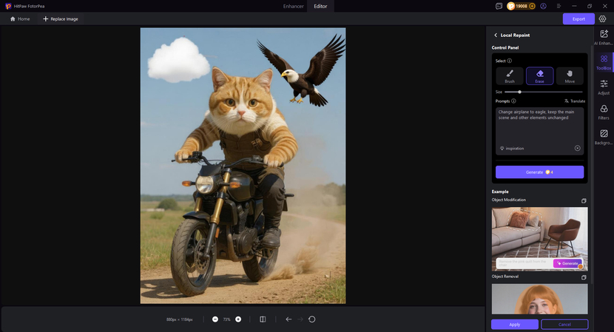
Task: Select the Erase tool
Action: (539, 76)
